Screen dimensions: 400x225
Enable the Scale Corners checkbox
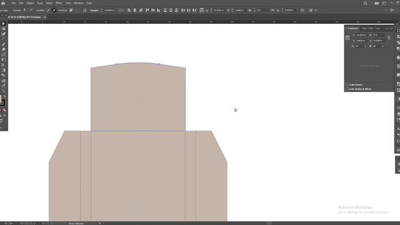tap(347, 85)
